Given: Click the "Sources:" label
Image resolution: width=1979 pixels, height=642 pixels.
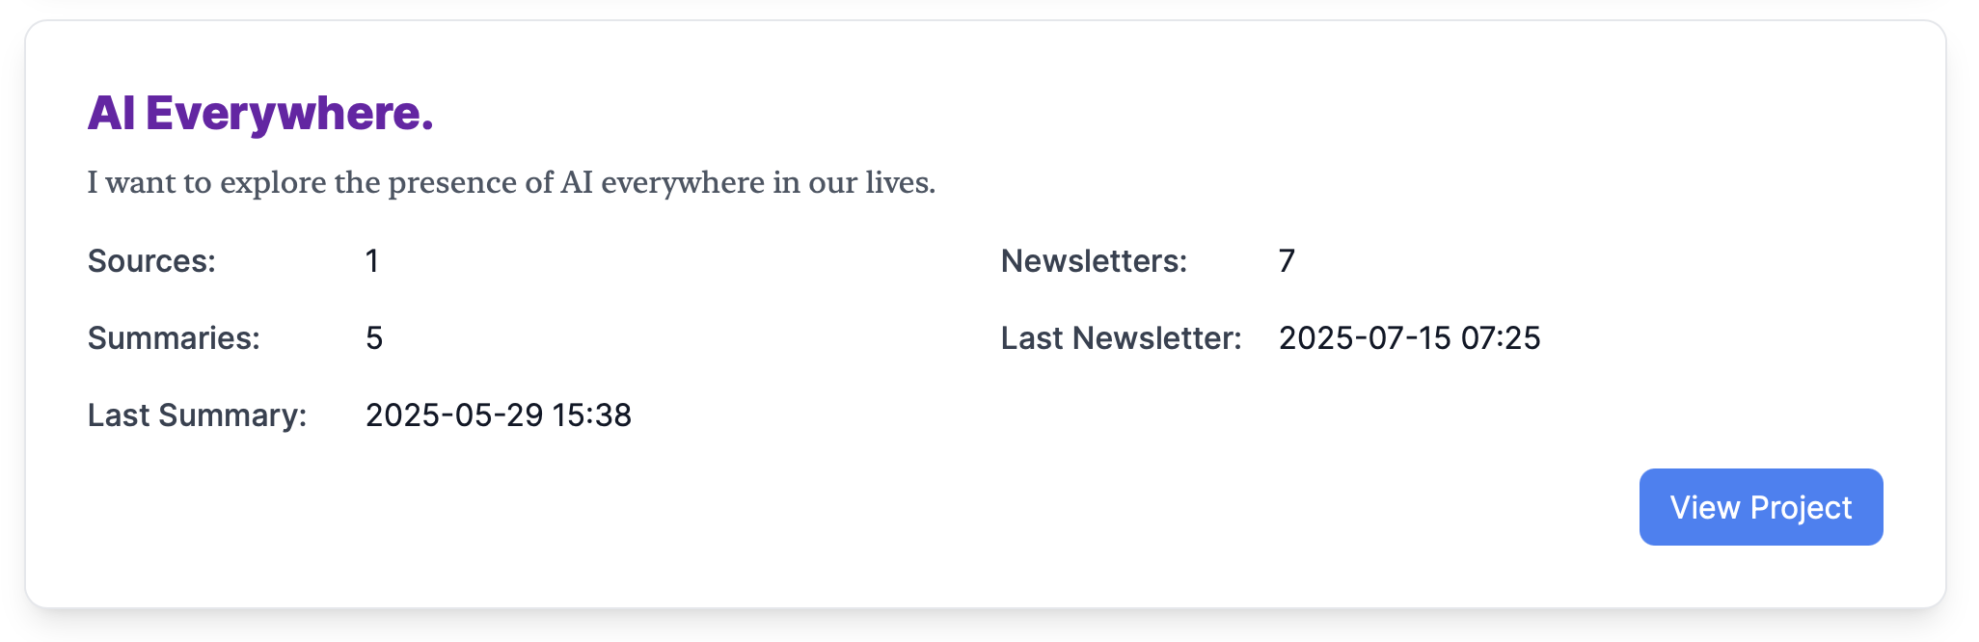Looking at the screenshot, I should pyautogui.click(x=151, y=261).
